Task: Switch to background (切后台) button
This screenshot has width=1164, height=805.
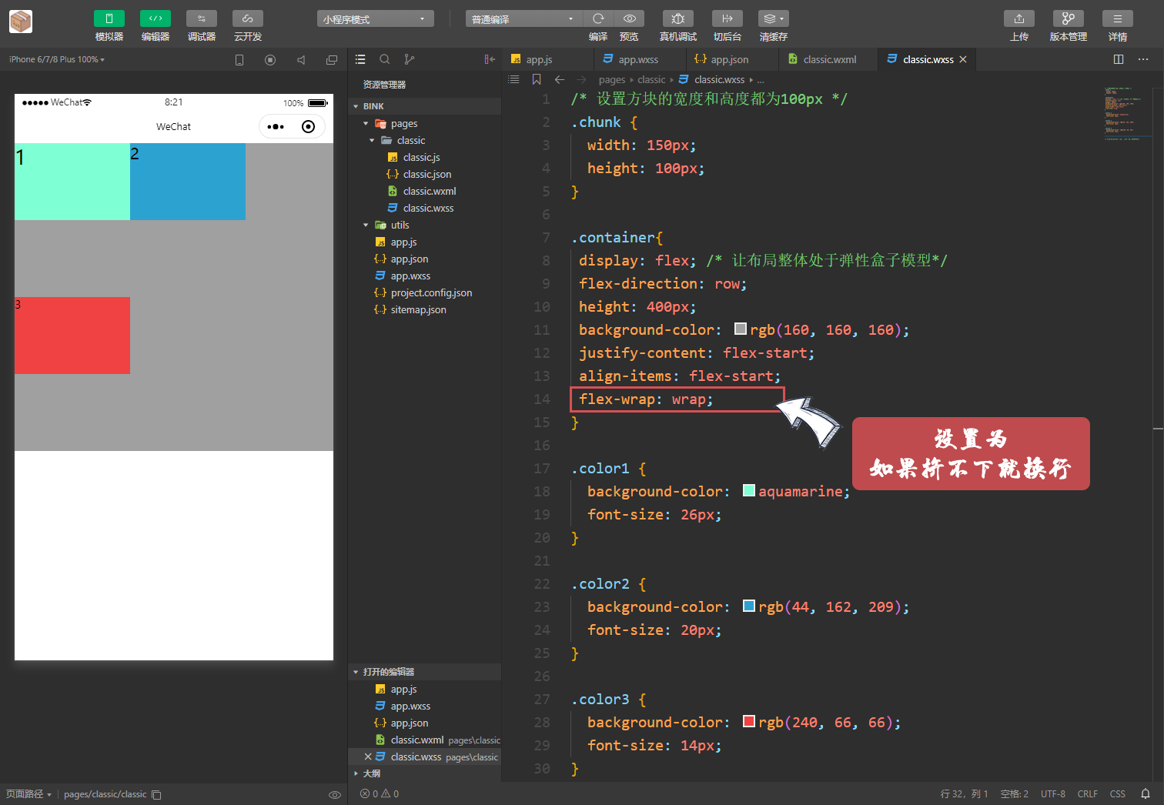Action: click(727, 18)
